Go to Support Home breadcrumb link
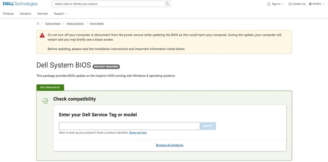 (x=53, y=24)
